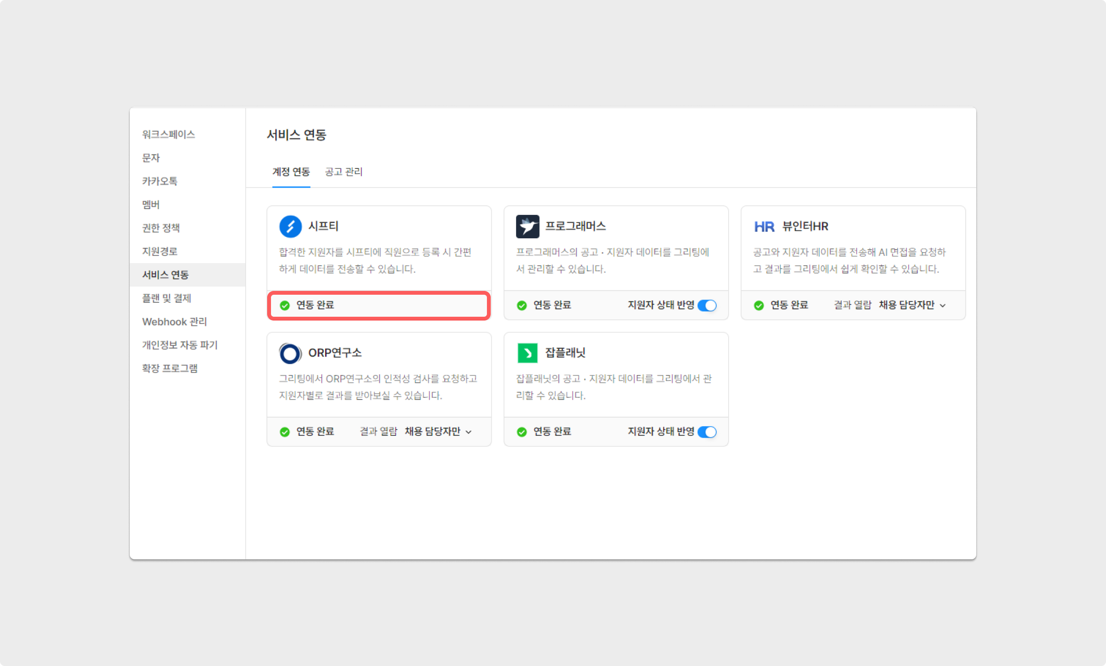The width and height of the screenshot is (1106, 666).
Task: Open 플랜 및 결제 in sidebar
Action: [x=167, y=298]
